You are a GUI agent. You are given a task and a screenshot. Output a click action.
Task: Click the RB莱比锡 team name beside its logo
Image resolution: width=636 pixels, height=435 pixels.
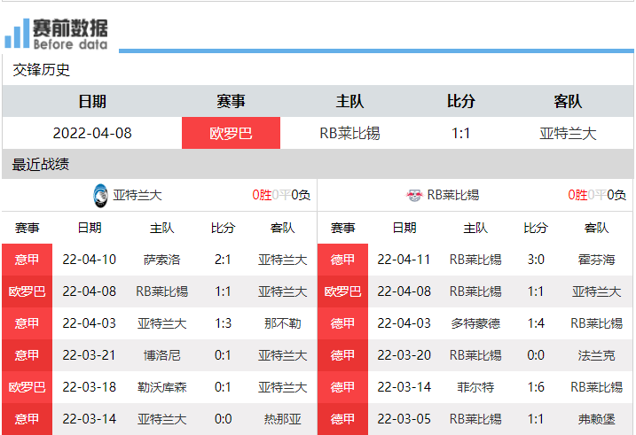[453, 195]
